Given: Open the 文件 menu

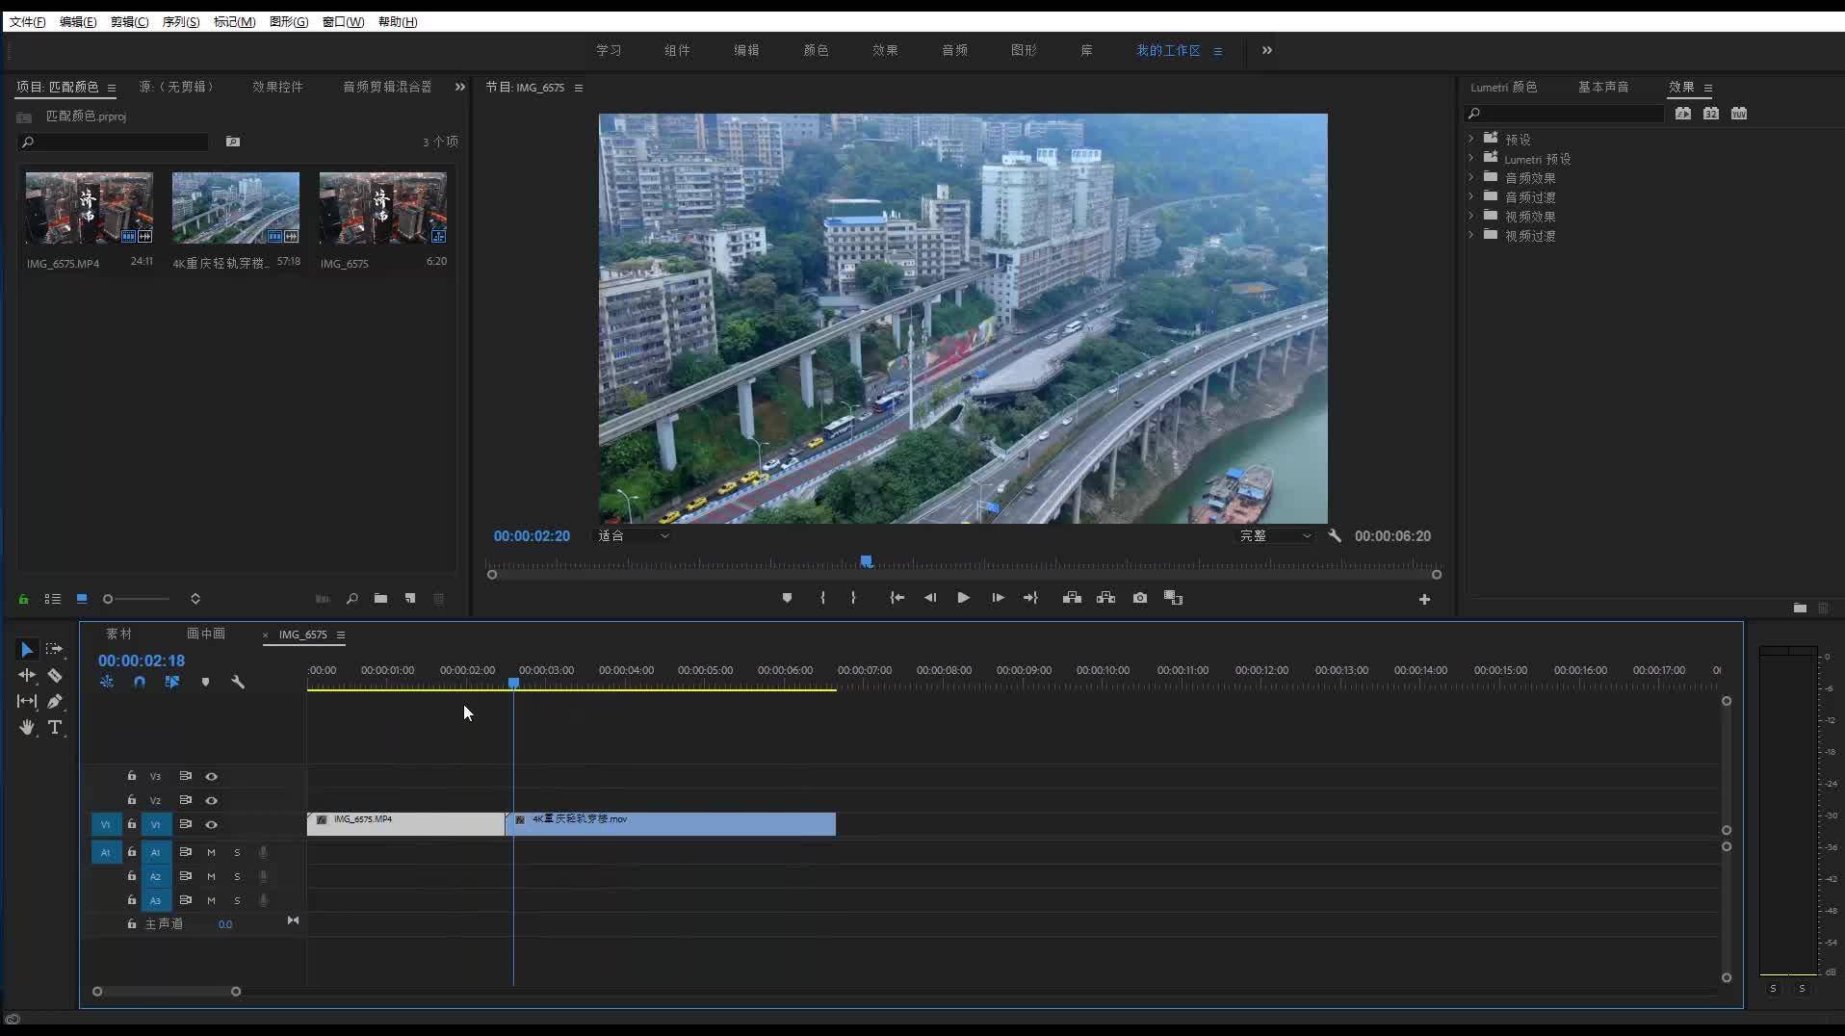Looking at the screenshot, I should coord(27,22).
